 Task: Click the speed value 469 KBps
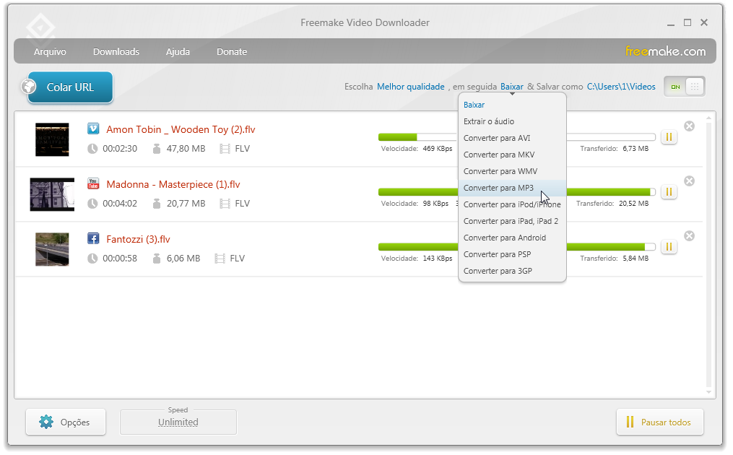[x=438, y=149]
